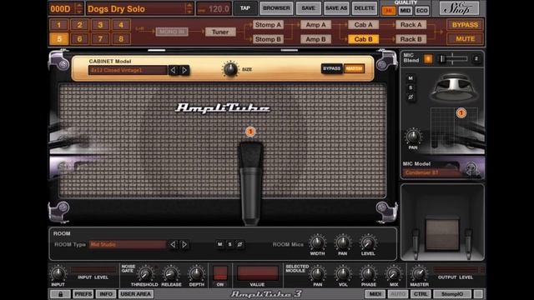Click the small square button beside StompIO
The width and height of the screenshot is (534, 300).
coord(478,294)
